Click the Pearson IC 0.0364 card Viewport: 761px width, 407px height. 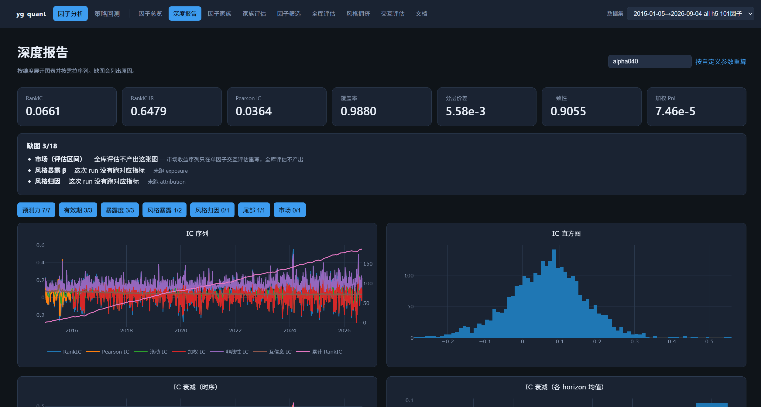tap(277, 107)
